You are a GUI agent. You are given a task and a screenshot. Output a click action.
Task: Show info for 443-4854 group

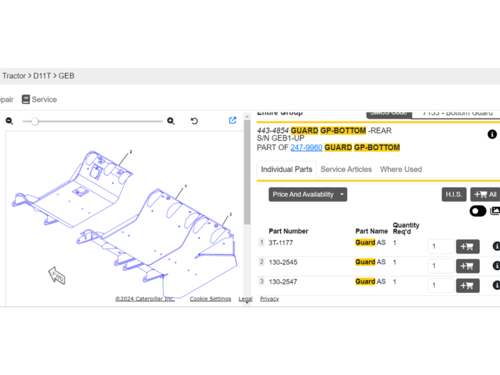[492, 134]
